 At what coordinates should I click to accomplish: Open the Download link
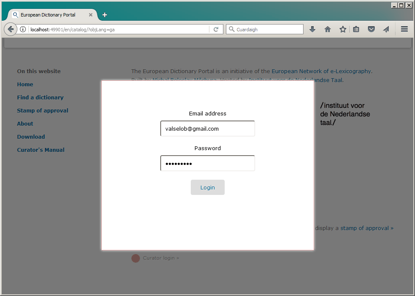[31, 137]
